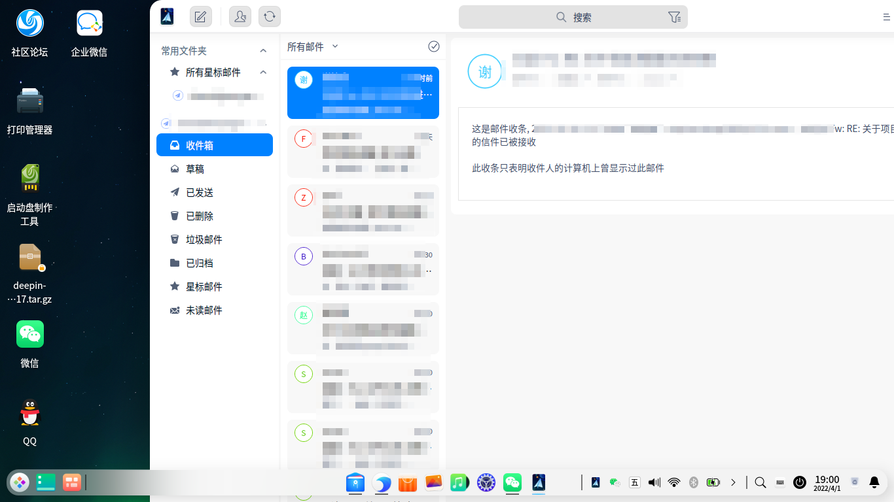
Task: Launch QQ from the desktop
Action: [29, 412]
